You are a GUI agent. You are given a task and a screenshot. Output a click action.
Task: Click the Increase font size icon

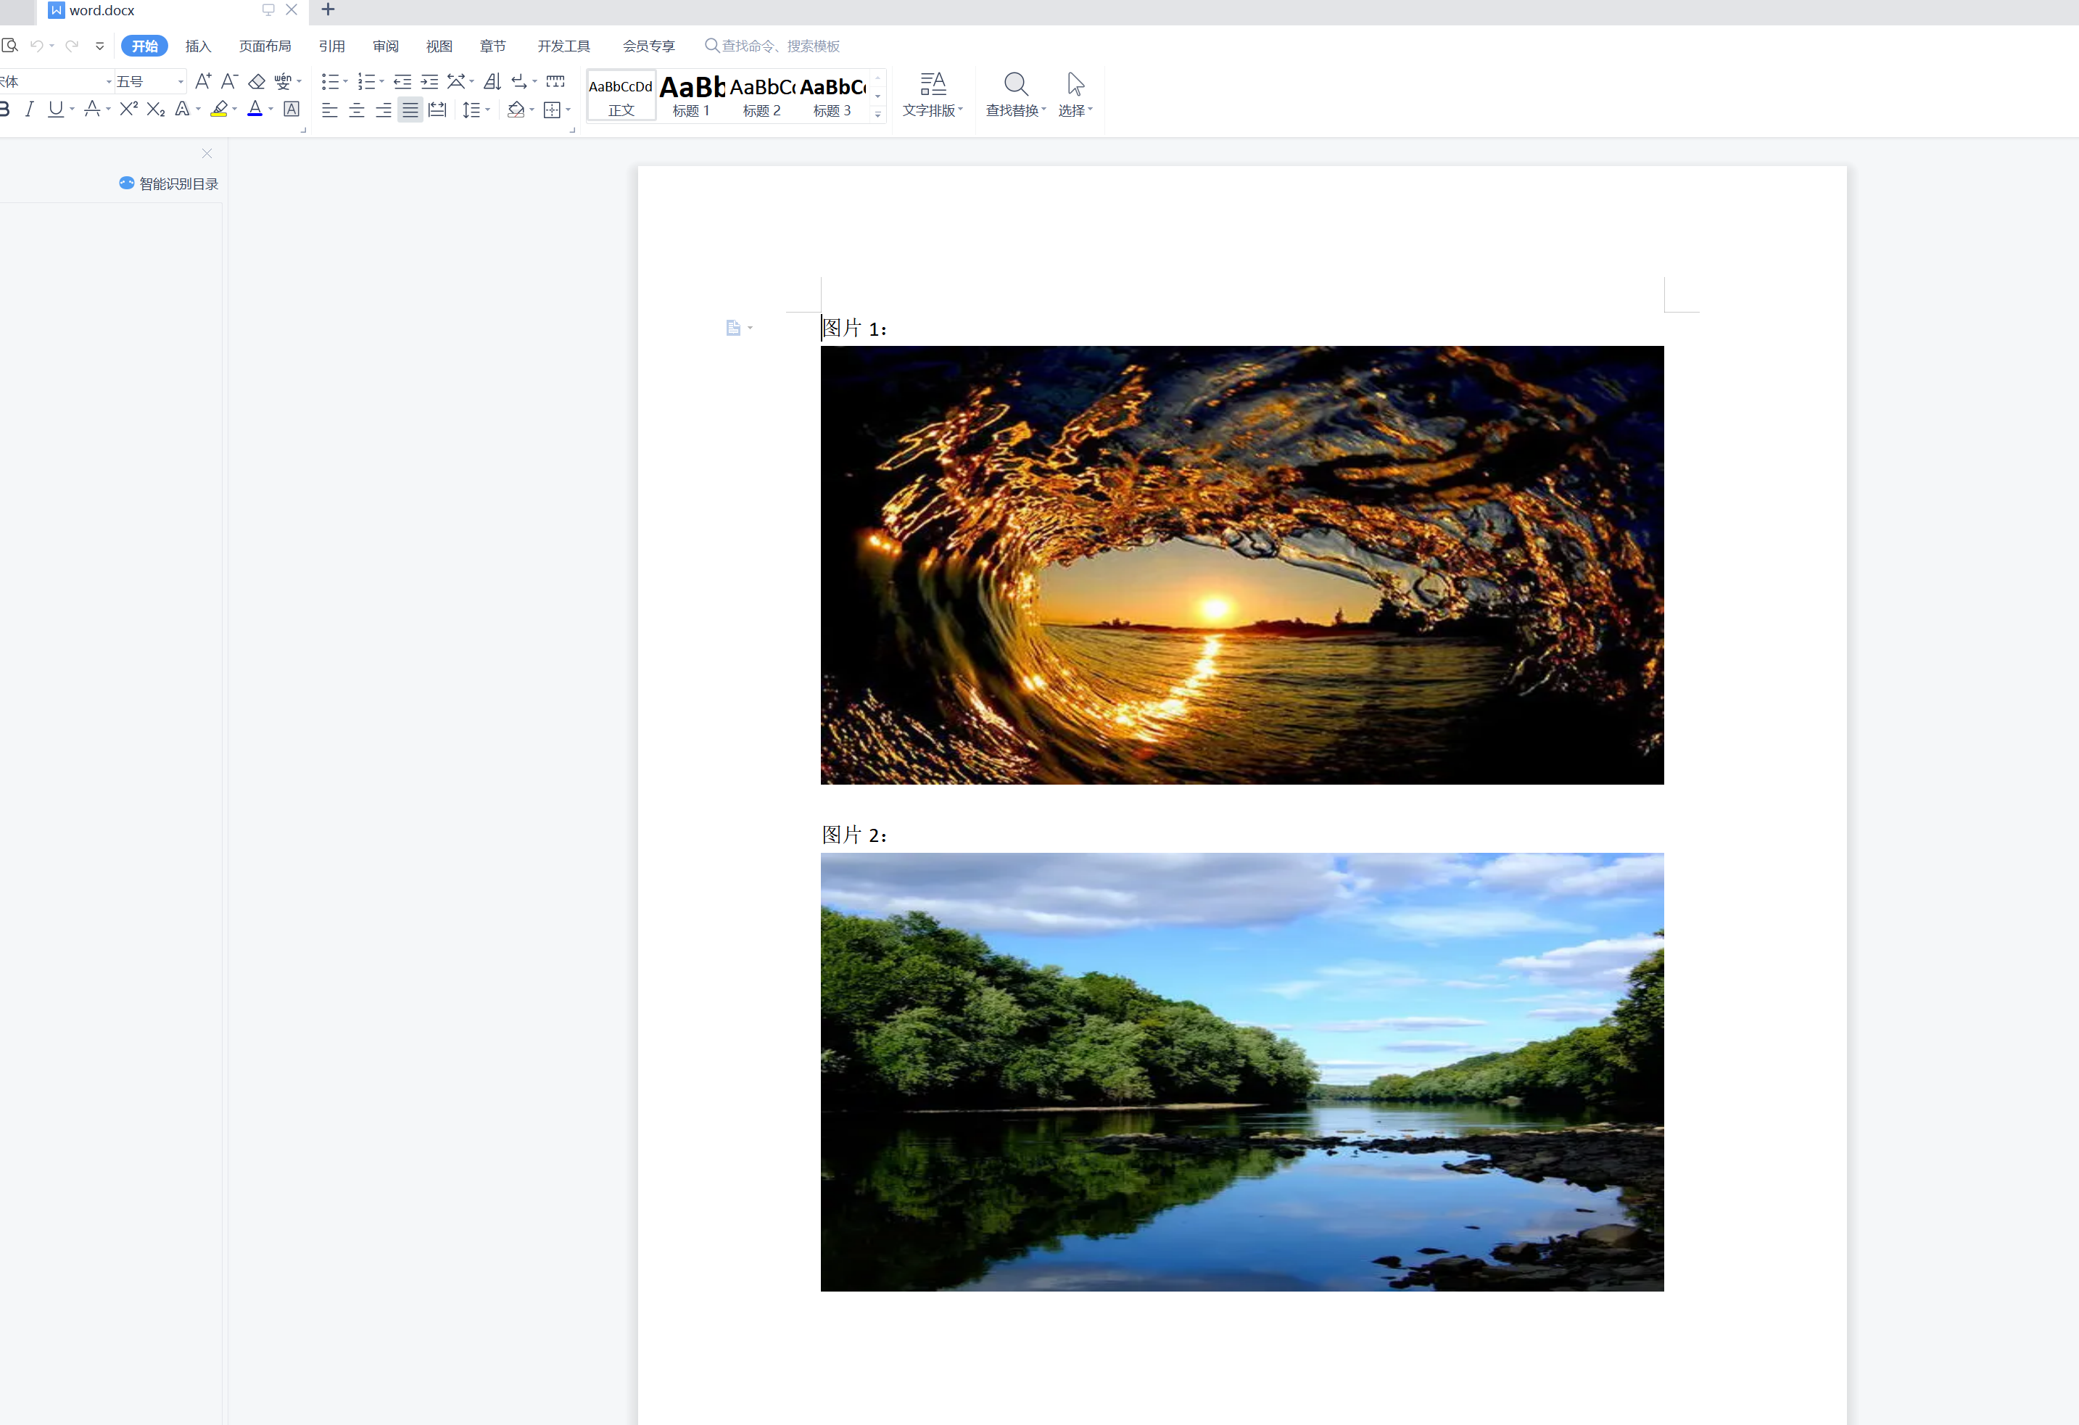[202, 81]
